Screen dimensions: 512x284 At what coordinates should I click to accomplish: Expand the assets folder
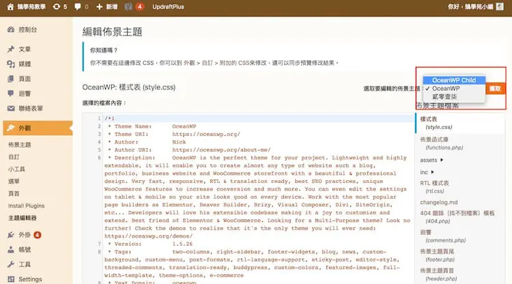pos(431,160)
